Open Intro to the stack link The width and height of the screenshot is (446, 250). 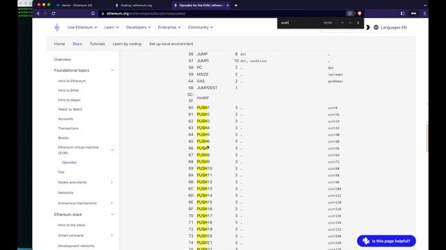point(71,225)
